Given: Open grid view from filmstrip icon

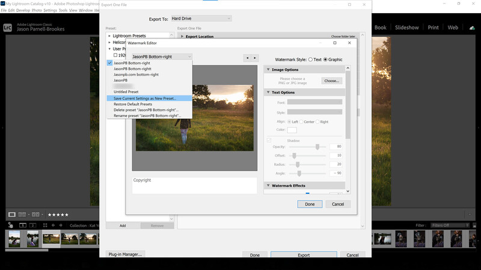Looking at the screenshot, I should click(45, 226).
